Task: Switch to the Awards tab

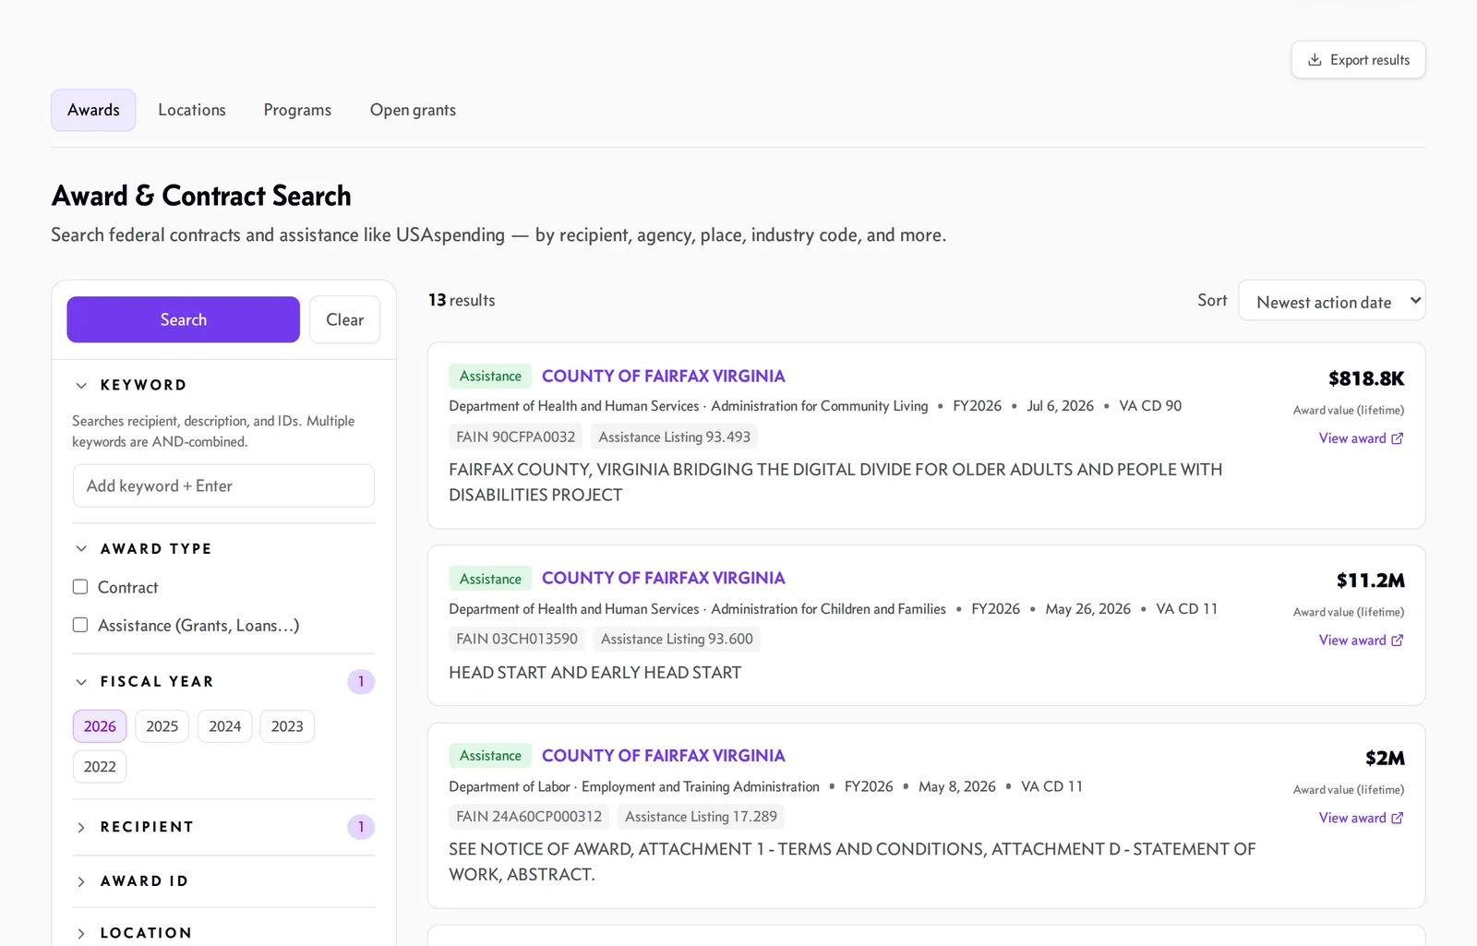Action: pyautogui.click(x=93, y=110)
